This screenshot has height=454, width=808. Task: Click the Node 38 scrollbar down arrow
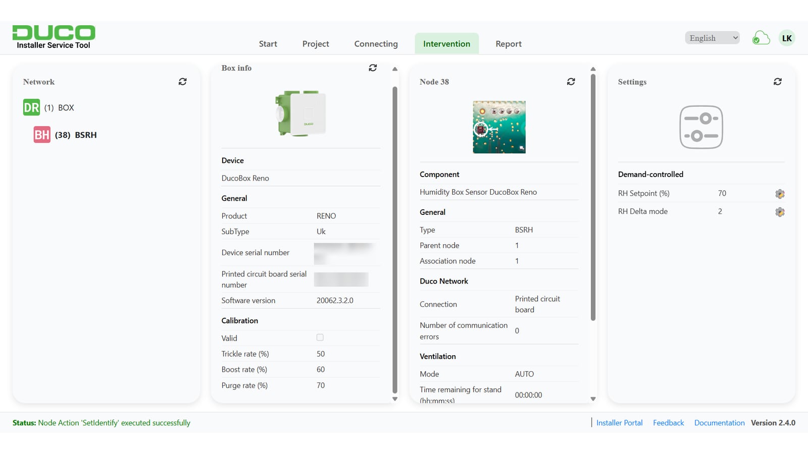click(593, 399)
